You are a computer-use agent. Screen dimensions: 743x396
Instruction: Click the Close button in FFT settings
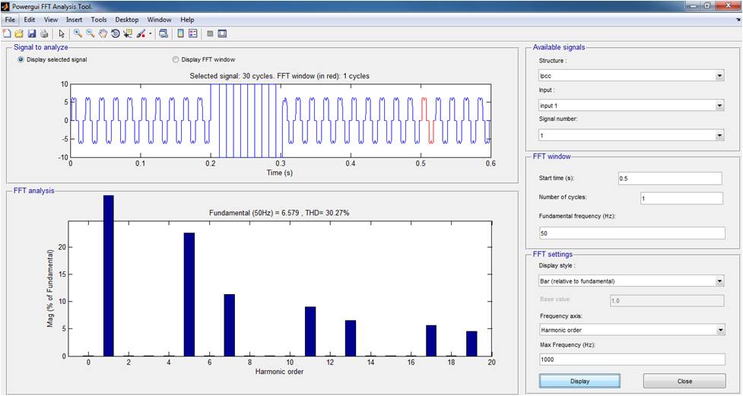pyautogui.click(x=684, y=381)
